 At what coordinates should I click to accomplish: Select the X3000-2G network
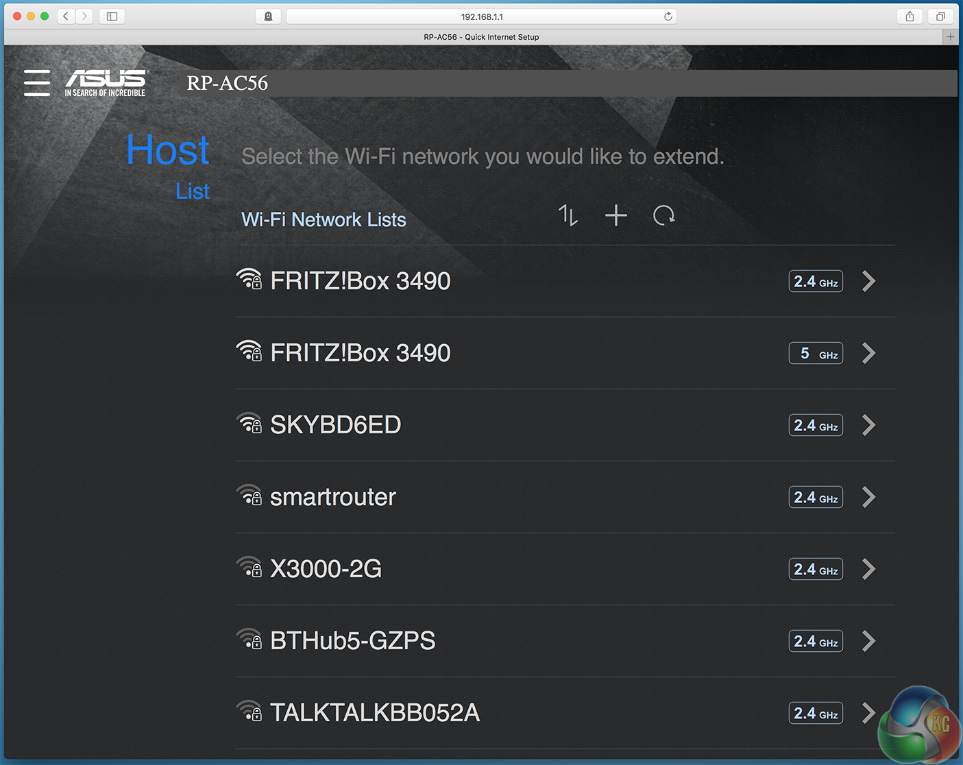coord(565,569)
